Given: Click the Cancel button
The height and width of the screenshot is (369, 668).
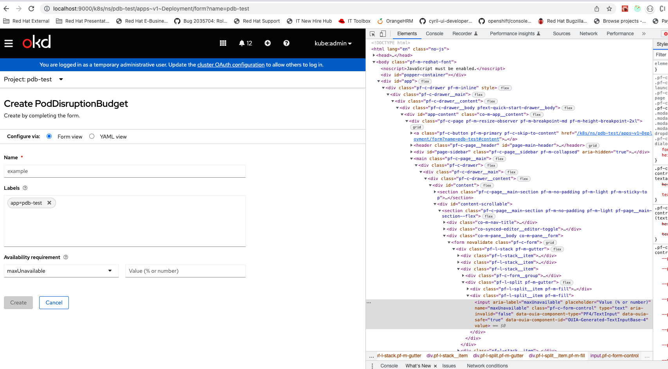Looking at the screenshot, I should point(54,302).
